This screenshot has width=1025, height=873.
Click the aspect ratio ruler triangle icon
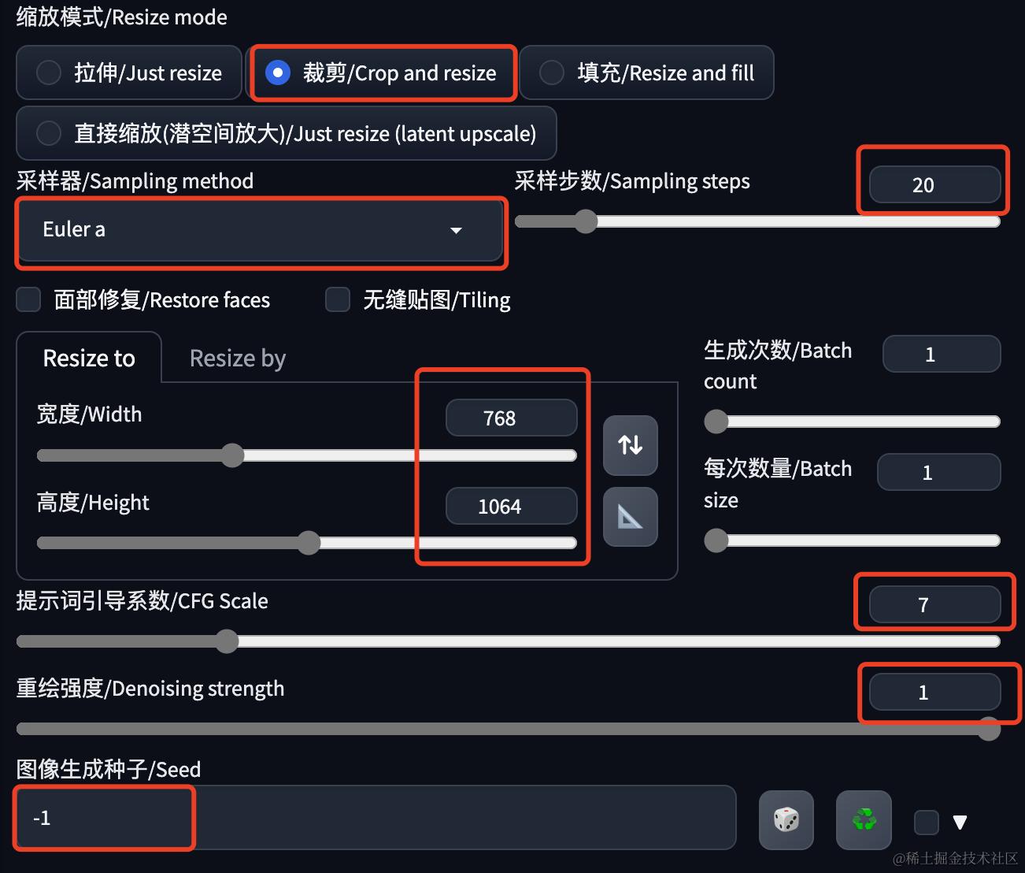631,517
